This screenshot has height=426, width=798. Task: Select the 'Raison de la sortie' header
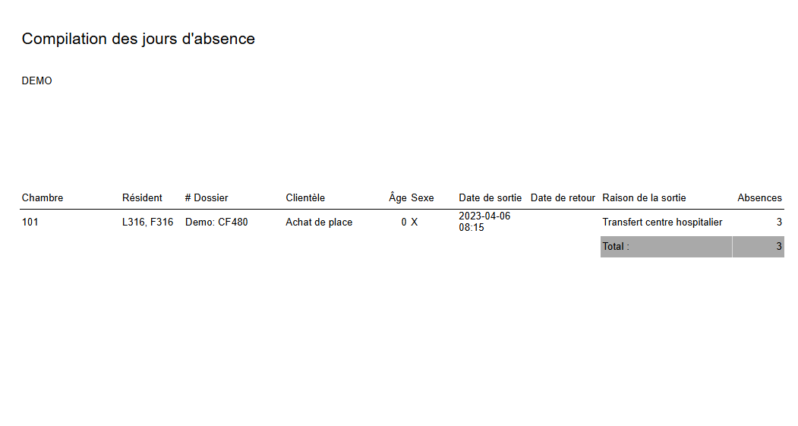(644, 197)
